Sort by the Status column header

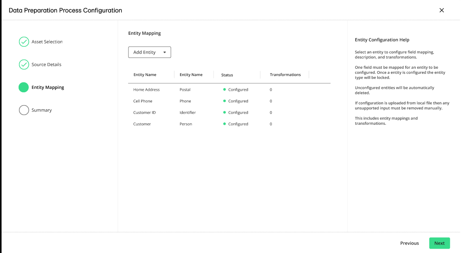(227, 75)
